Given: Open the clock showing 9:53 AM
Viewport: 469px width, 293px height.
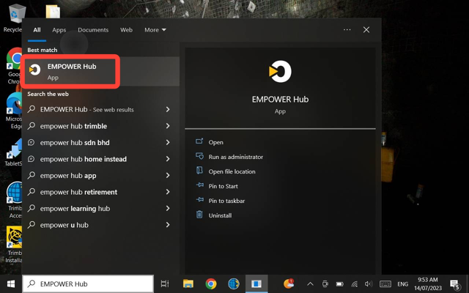Looking at the screenshot, I should 428,283.
